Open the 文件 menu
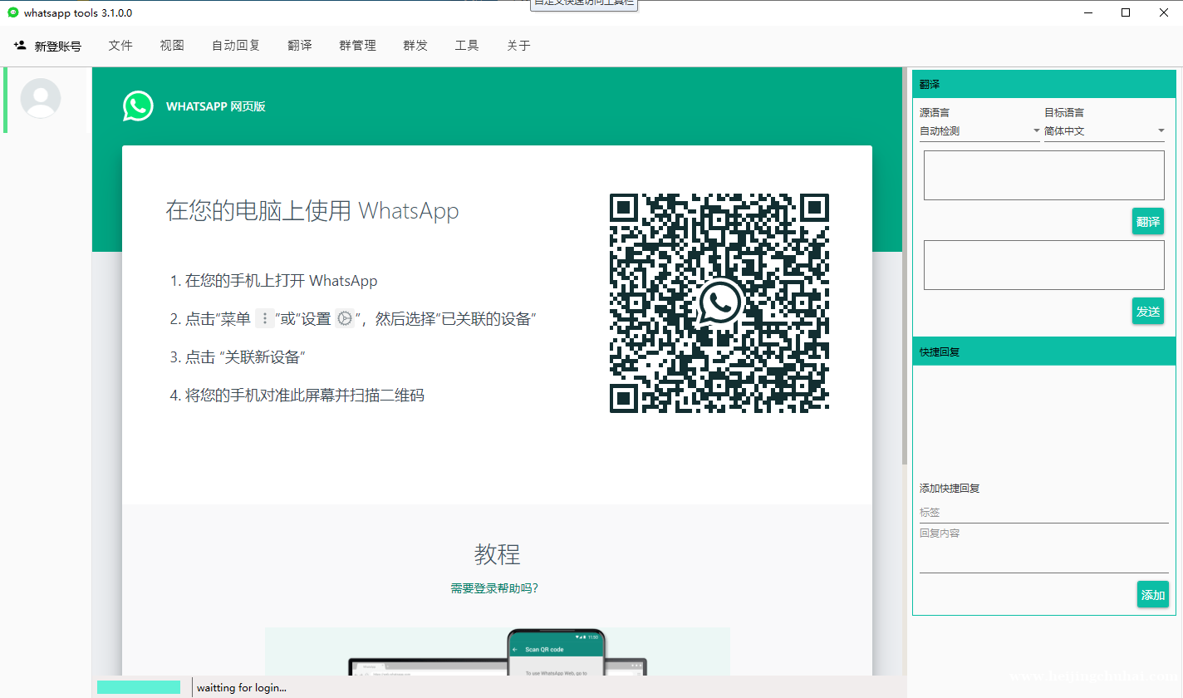This screenshot has width=1183, height=698. (x=120, y=46)
